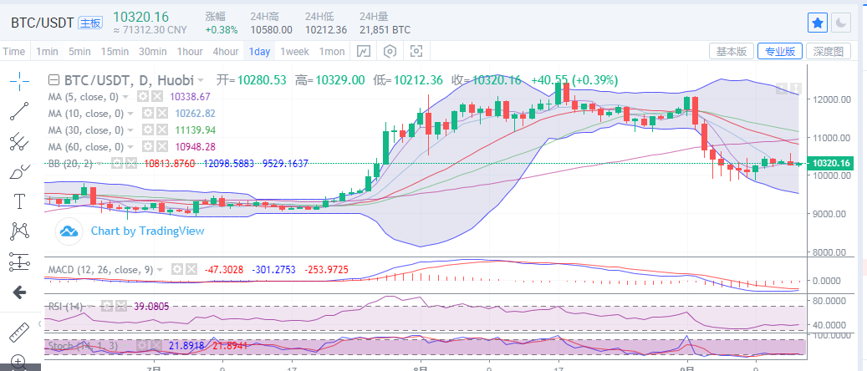Image resolution: width=867 pixels, height=371 pixels.
Task: Open the 深度图 depth chart
Action: (x=829, y=52)
